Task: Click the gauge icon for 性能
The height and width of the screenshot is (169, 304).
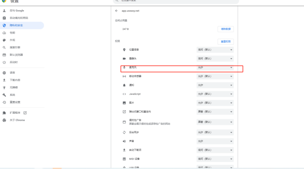Action: (4, 33)
